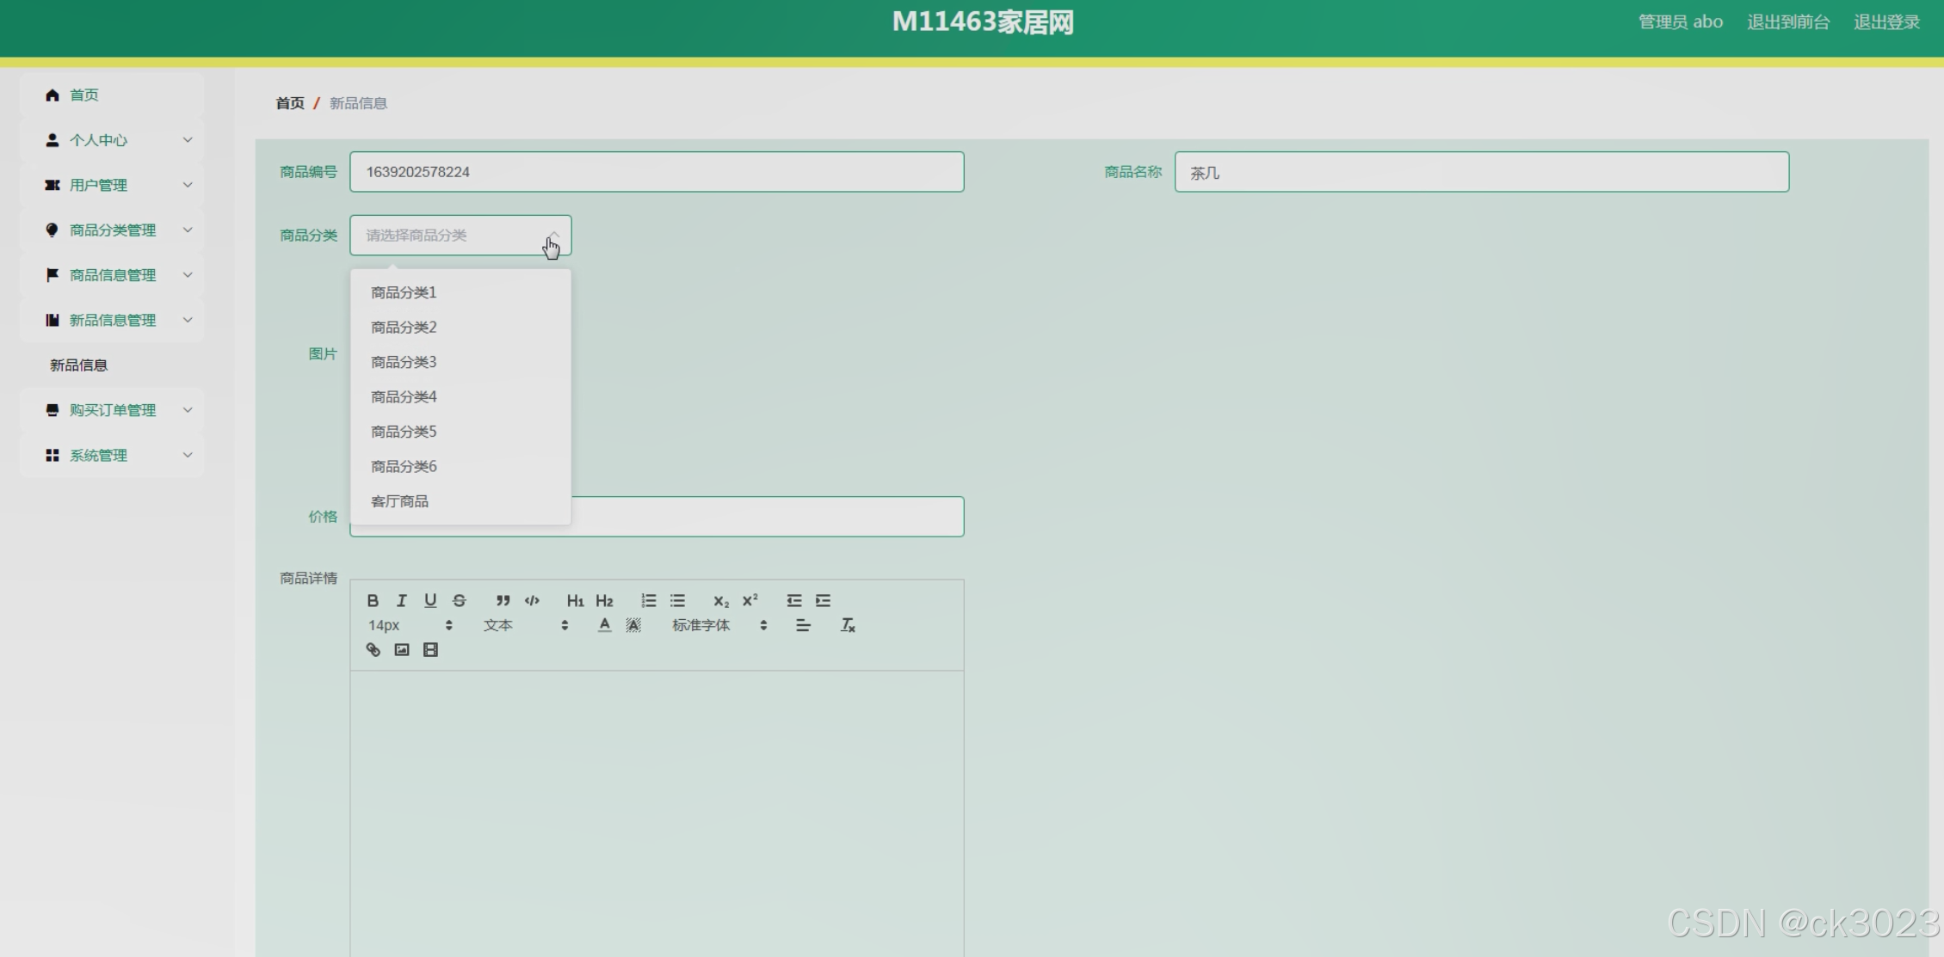Screen dimensions: 1944x957
Task: Select 商品分类3 in the dropdown list
Action: tap(404, 362)
